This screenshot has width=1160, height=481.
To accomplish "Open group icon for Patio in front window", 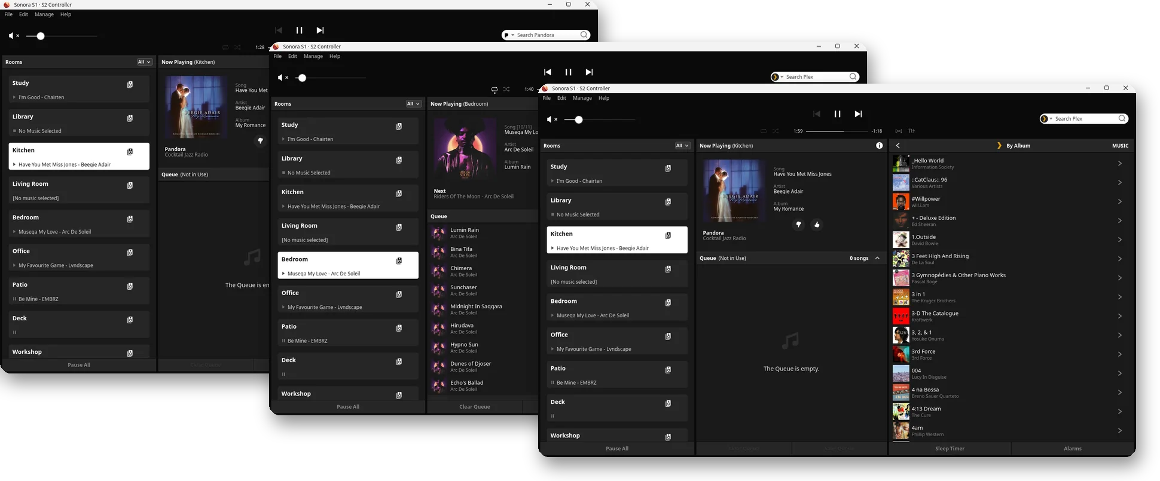I will pyautogui.click(x=668, y=370).
